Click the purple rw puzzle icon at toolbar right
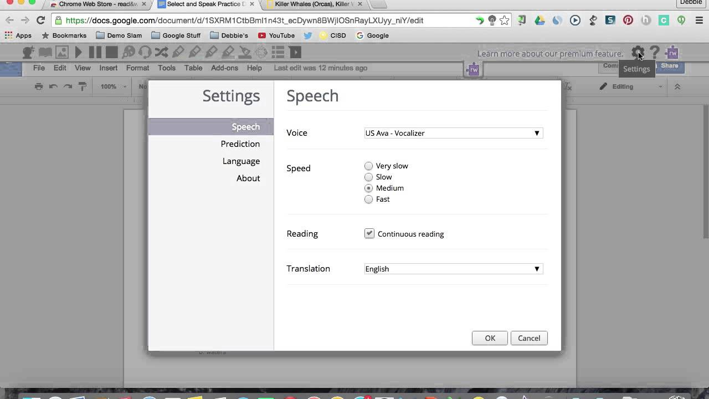This screenshot has height=399, width=709. coord(672,53)
